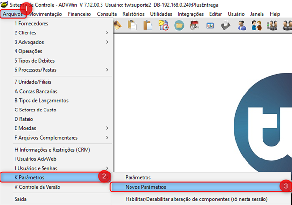
Task: Click the application icon in title bar
Action: [4, 4]
